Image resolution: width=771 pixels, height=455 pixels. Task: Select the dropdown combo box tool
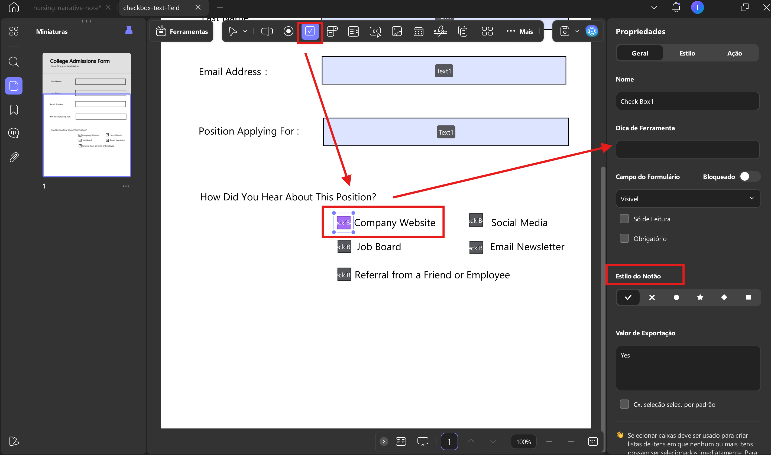click(332, 31)
